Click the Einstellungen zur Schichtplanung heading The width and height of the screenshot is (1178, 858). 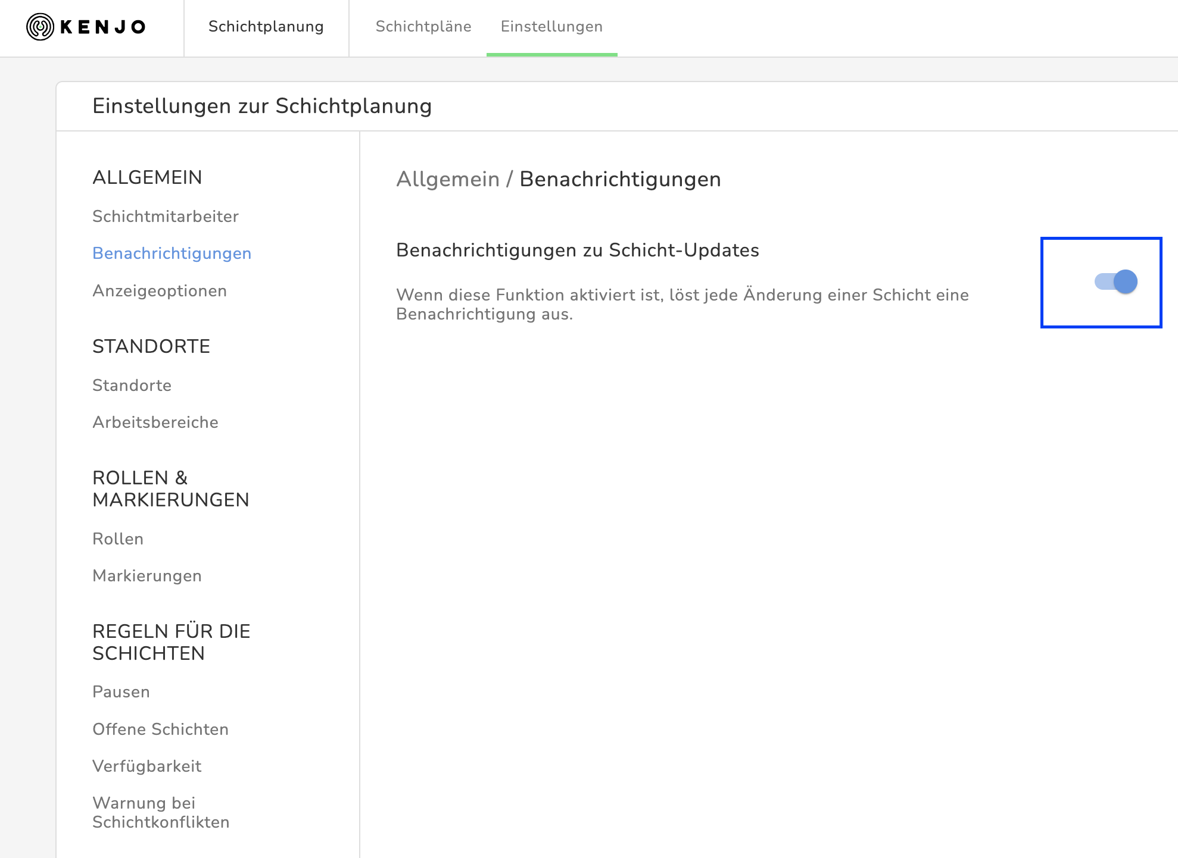point(261,107)
